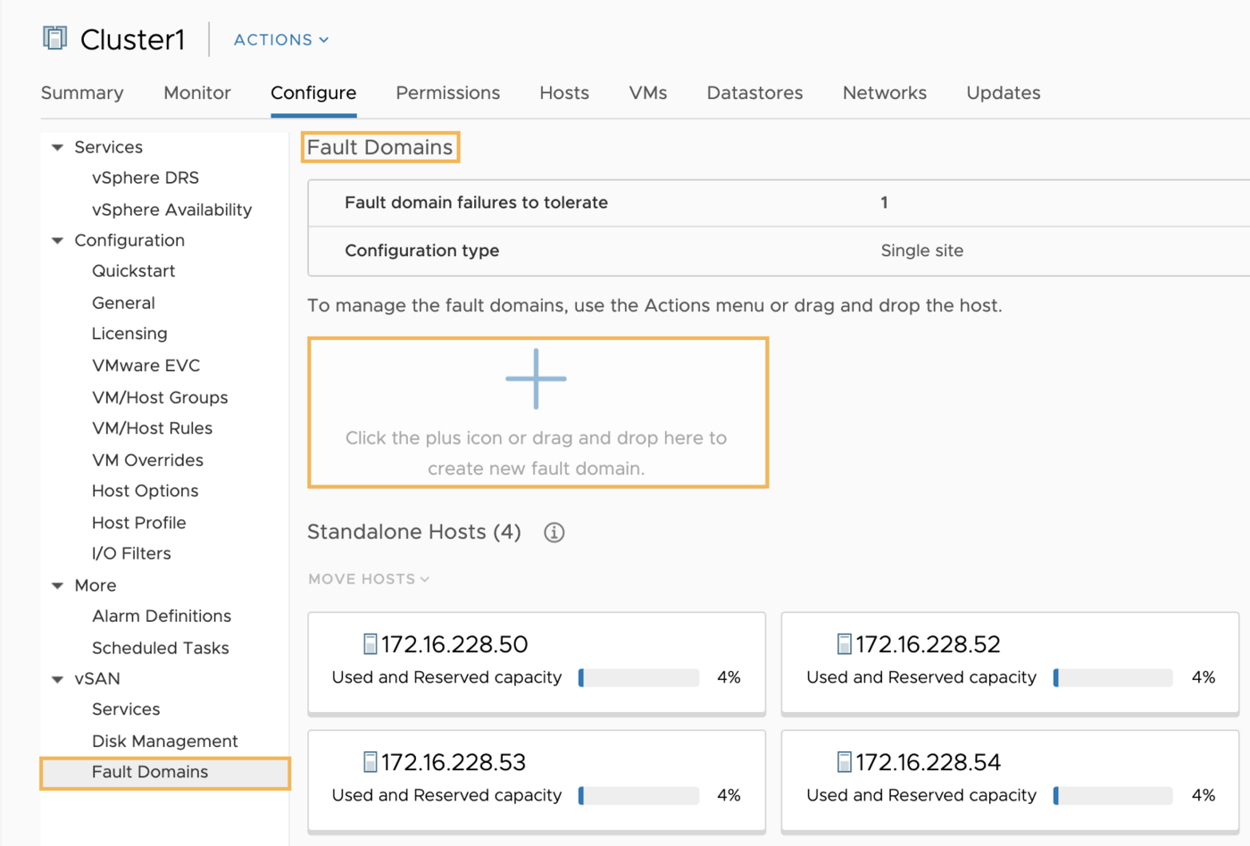The image size is (1250, 846).
Task: Open the MOVE HOSTS dropdown
Action: [x=368, y=579]
